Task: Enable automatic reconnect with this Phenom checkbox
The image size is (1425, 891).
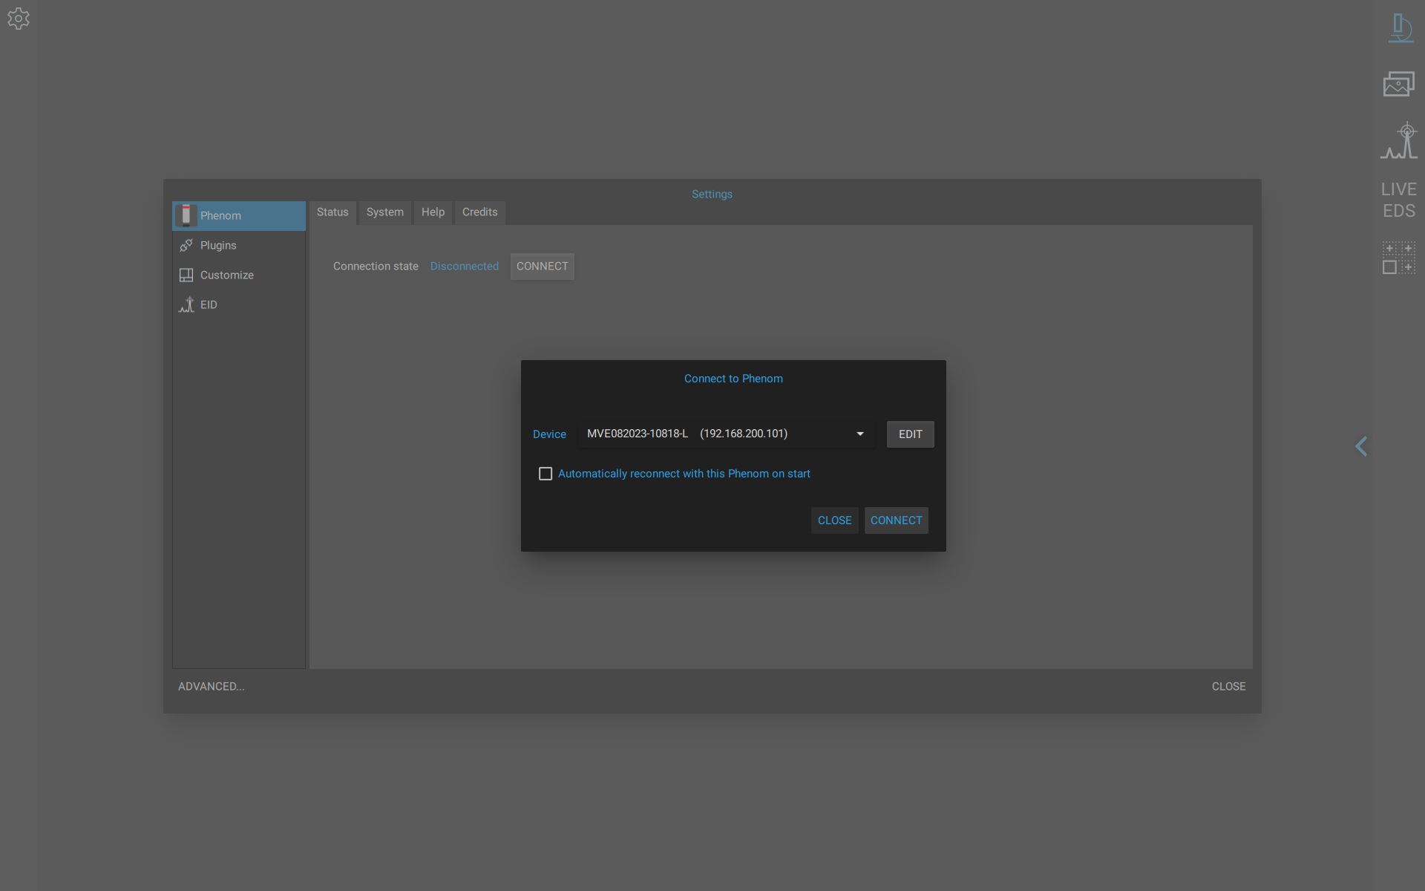Action: pos(546,474)
